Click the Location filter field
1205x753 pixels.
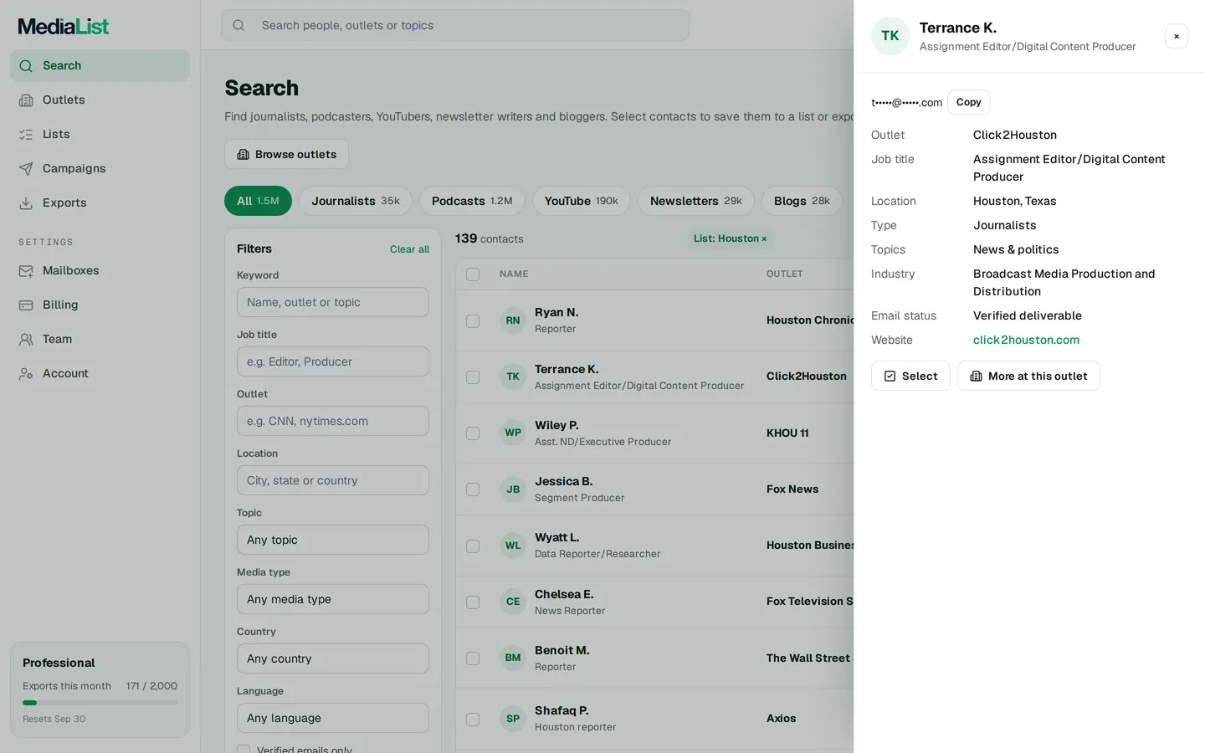click(x=333, y=480)
